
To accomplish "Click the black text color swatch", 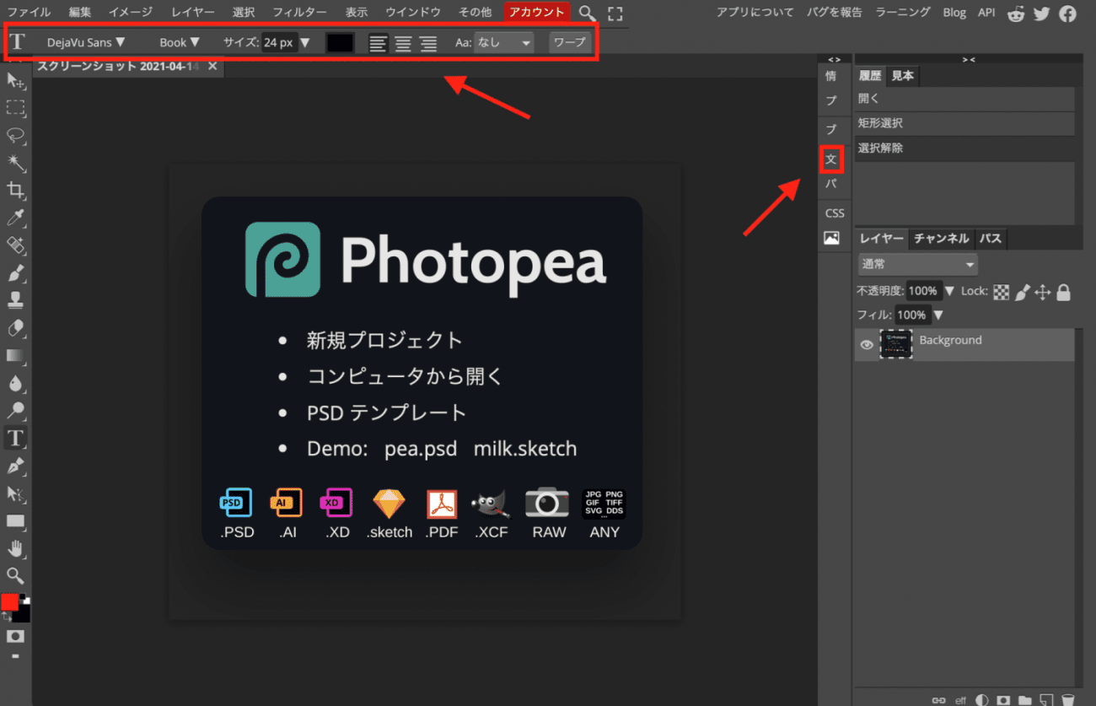I will (x=340, y=42).
